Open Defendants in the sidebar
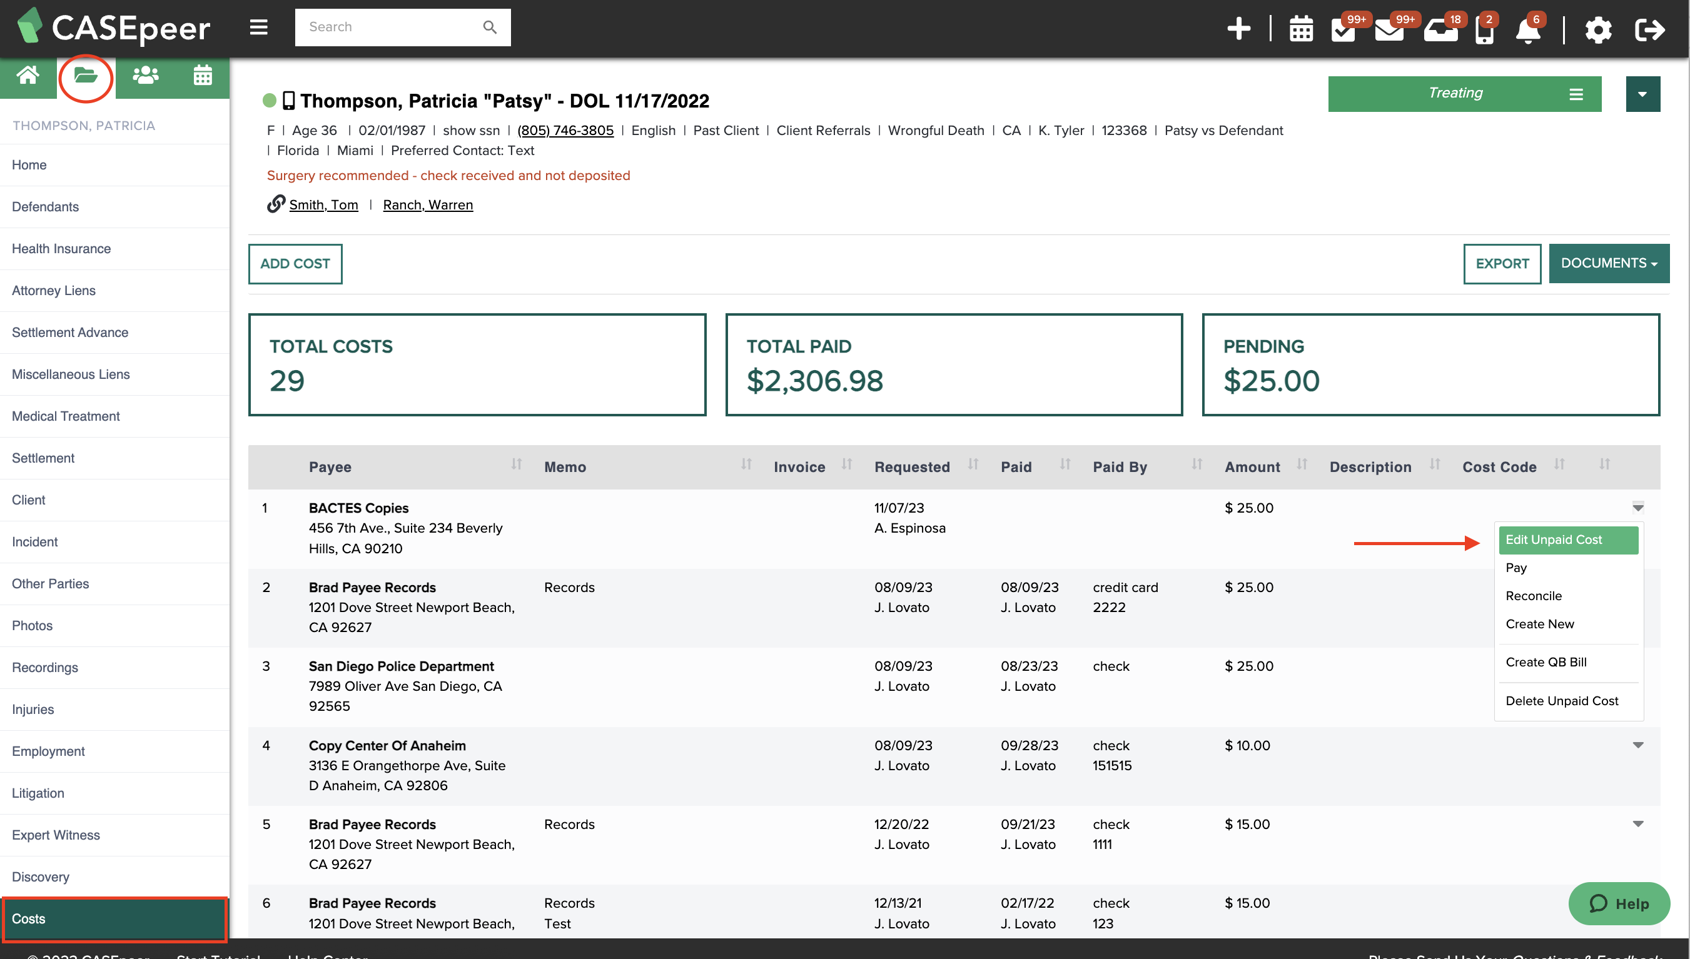Image resolution: width=1690 pixels, height=959 pixels. (114, 207)
